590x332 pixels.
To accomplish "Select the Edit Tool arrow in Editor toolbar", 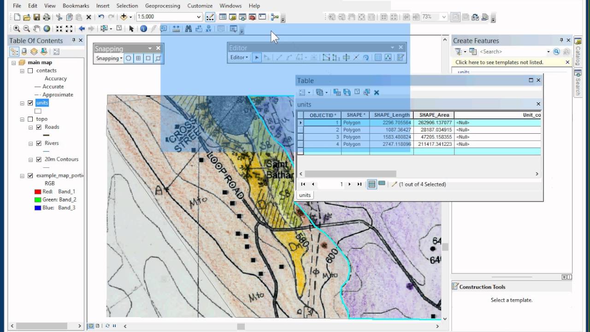I will click(x=257, y=58).
